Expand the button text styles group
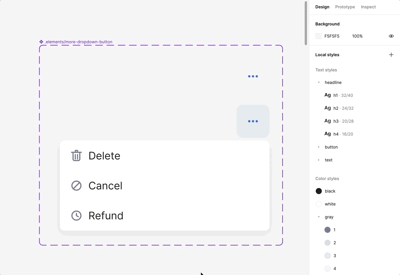 (x=319, y=147)
